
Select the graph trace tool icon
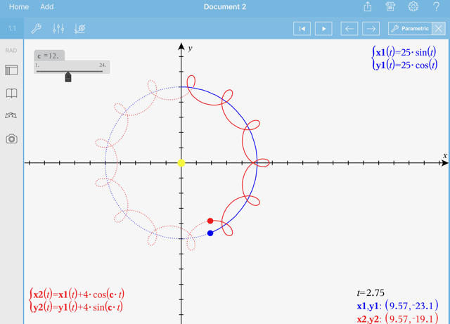coord(80,29)
